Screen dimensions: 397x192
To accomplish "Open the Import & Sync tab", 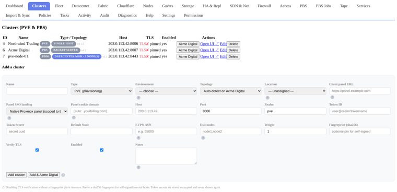I will click(18, 16).
